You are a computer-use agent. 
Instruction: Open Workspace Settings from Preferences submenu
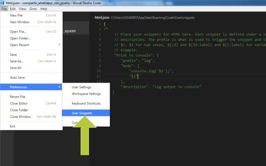point(86,94)
